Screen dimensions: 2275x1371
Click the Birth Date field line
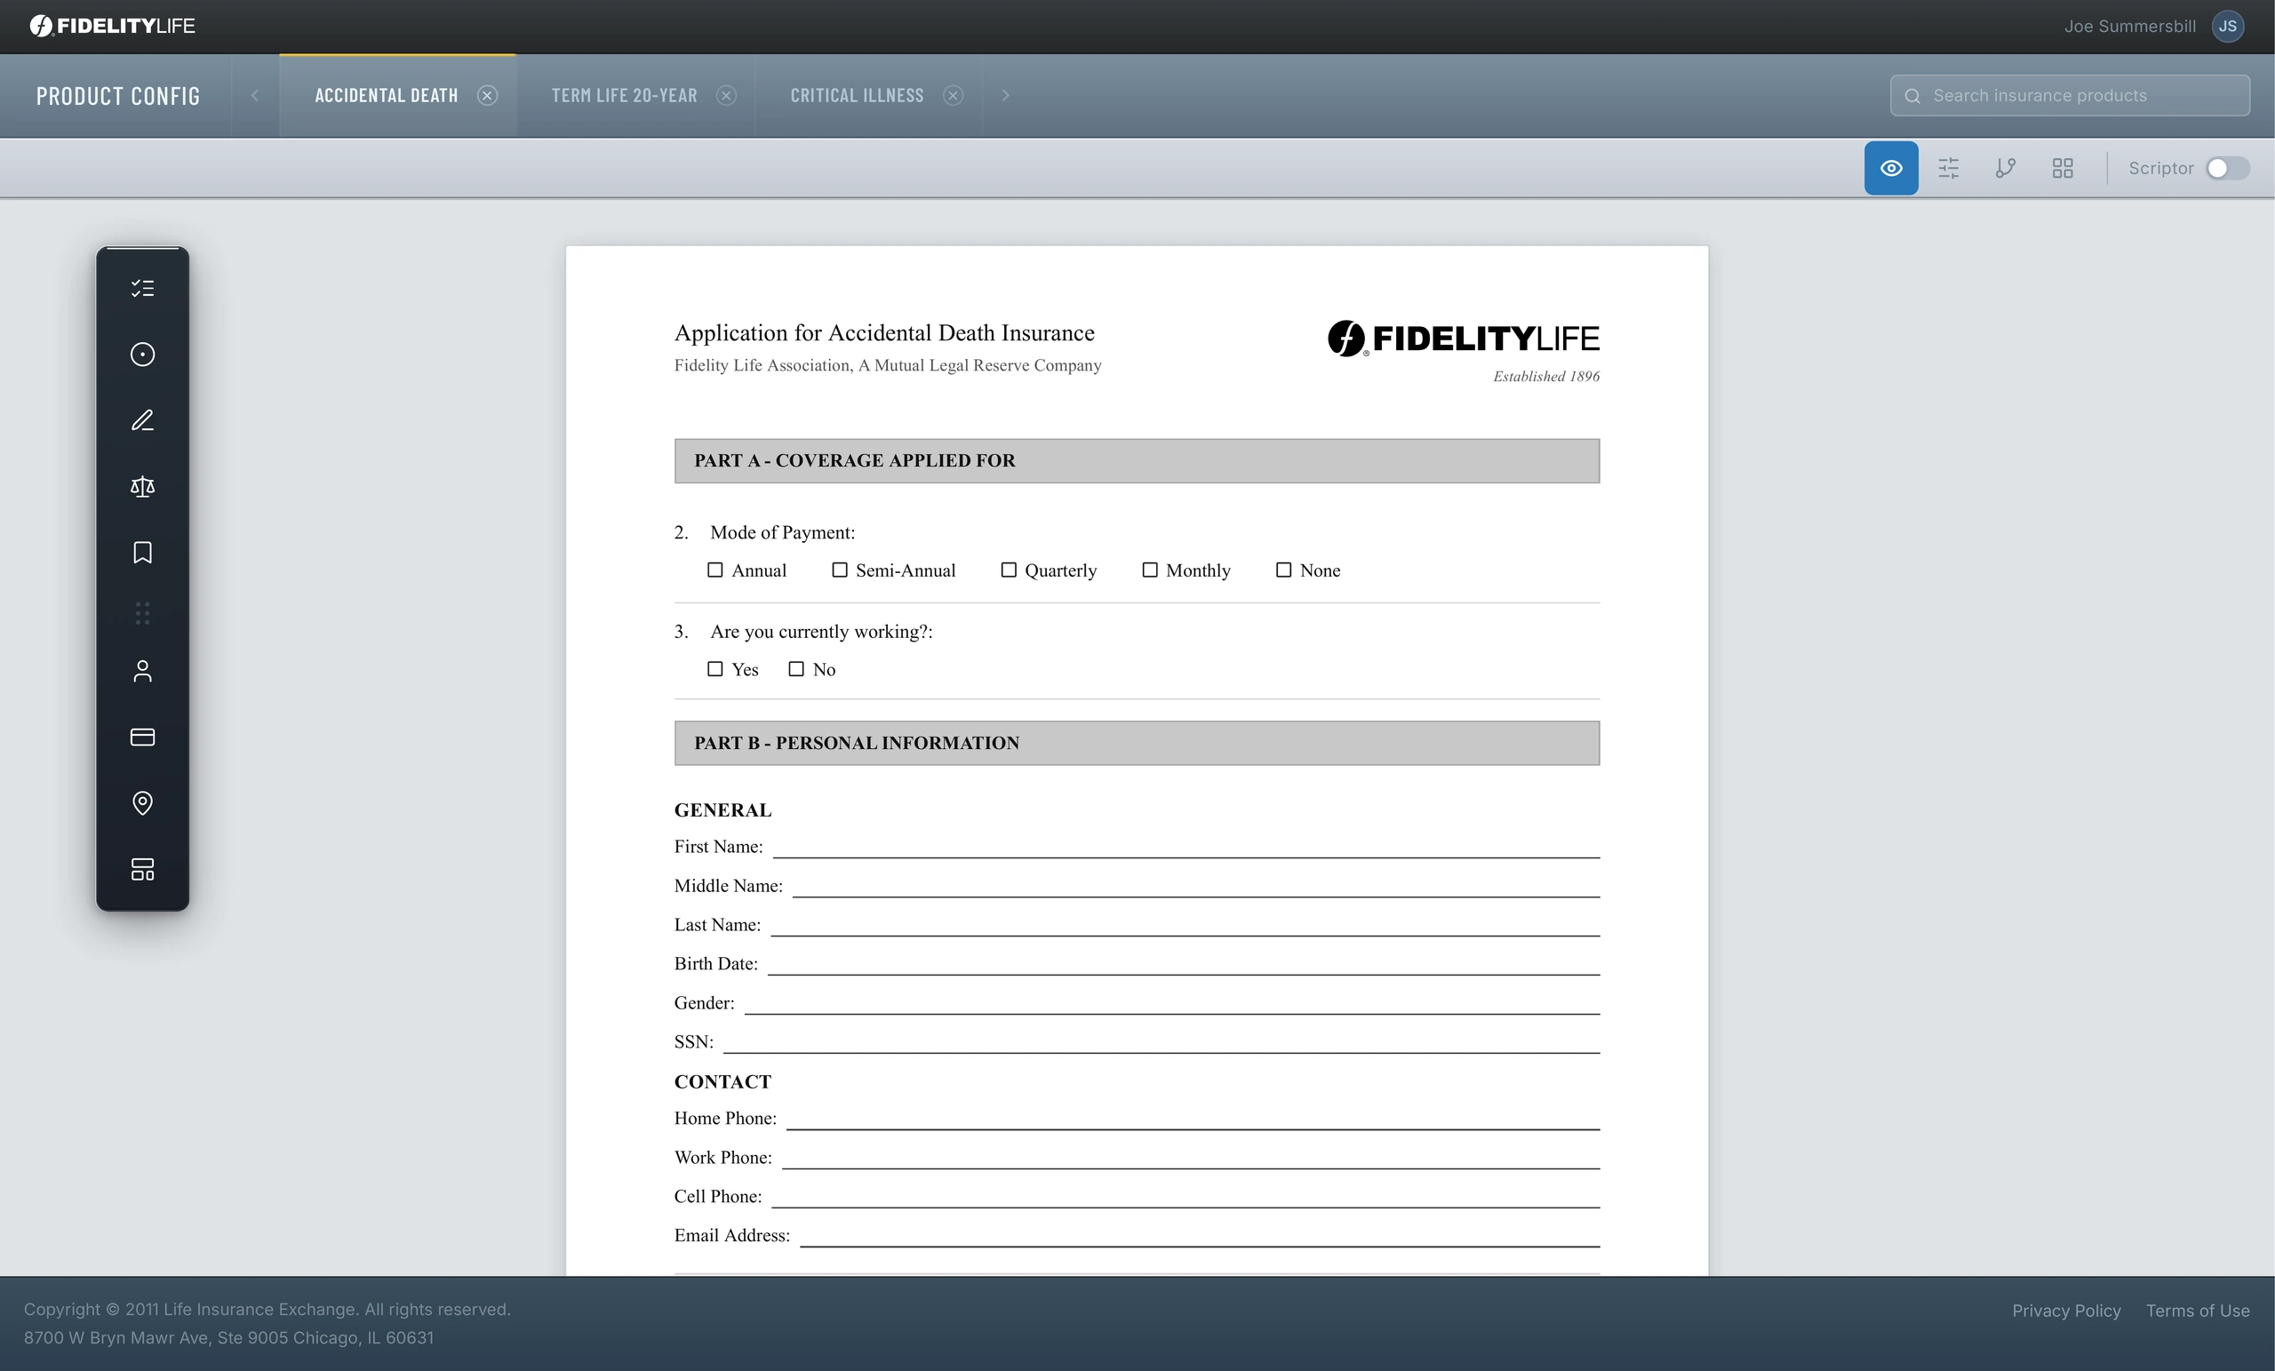click(x=1183, y=963)
